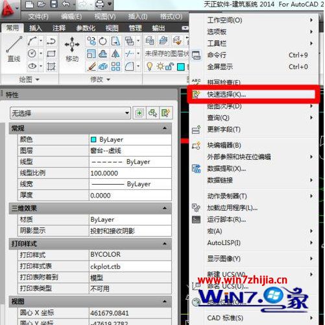Click the 图层 value 窗台--虚线
This screenshot has height=325, width=325.
click(x=130, y=151)
